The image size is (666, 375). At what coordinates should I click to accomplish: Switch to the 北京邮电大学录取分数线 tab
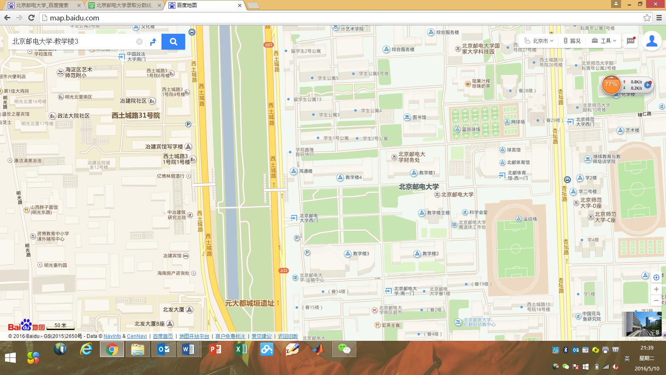pyautogui.click(x=125, y=5)
